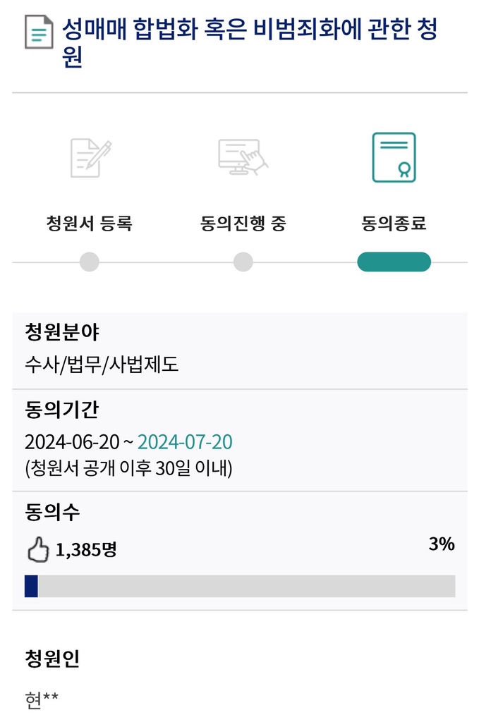Click the petitioner name 현**
Viewport: 491px width, 722px height.
point(42,700)
